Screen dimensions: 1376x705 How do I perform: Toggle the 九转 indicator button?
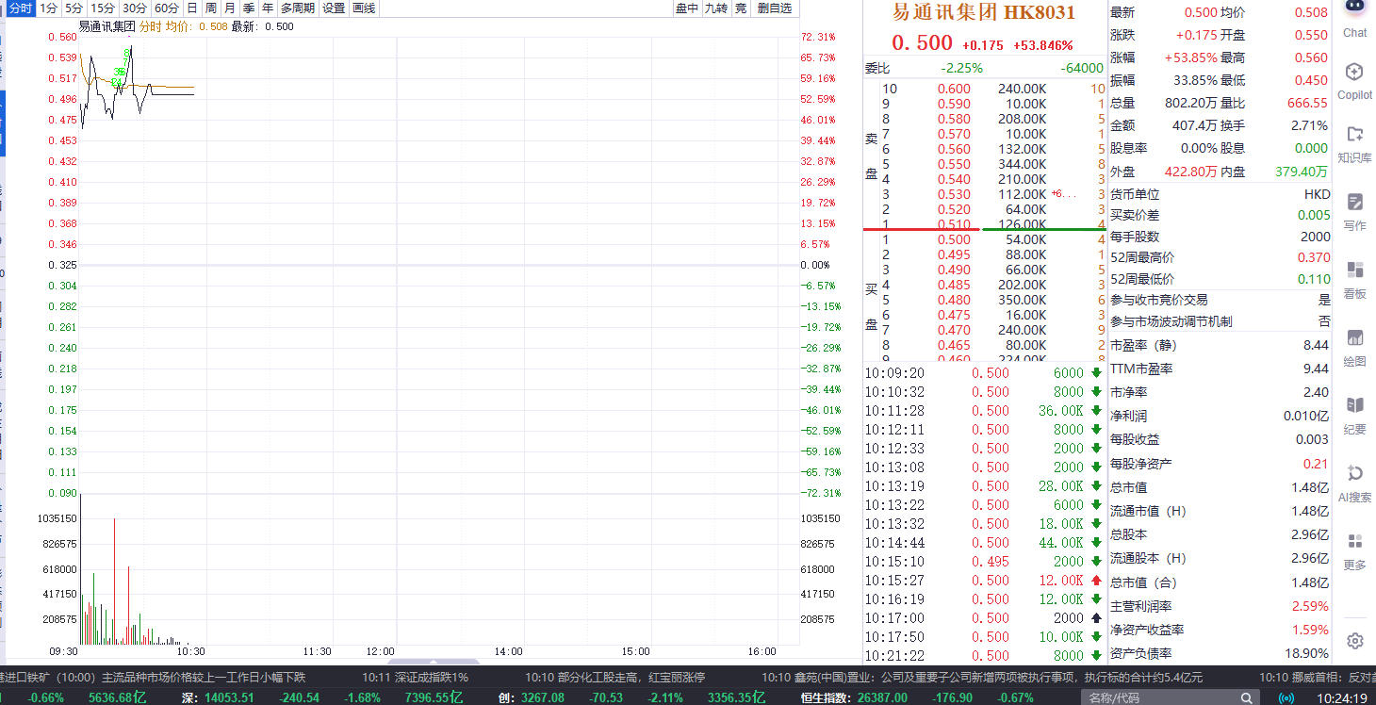pos(716,8)
